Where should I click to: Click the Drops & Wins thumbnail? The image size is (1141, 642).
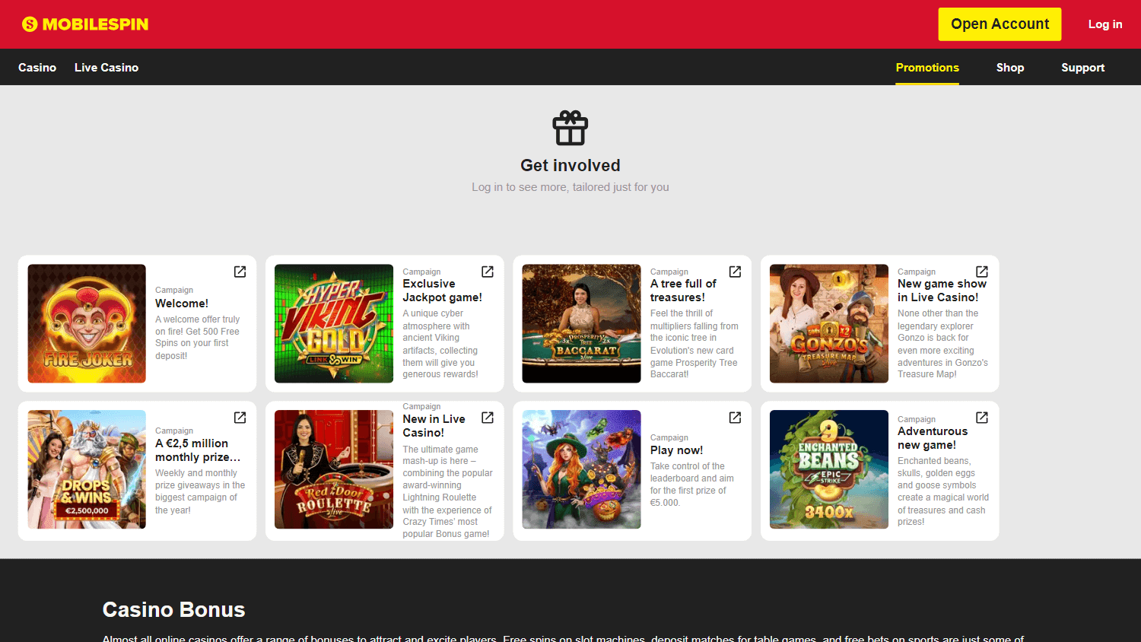87,469
